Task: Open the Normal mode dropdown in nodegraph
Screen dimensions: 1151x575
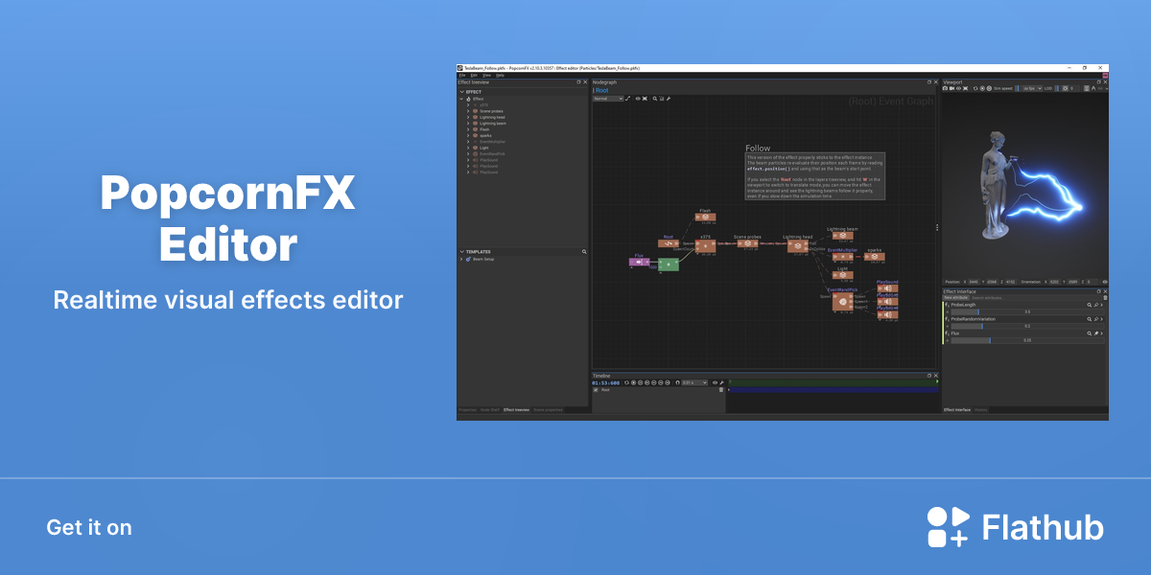Action: coord(608,99)
